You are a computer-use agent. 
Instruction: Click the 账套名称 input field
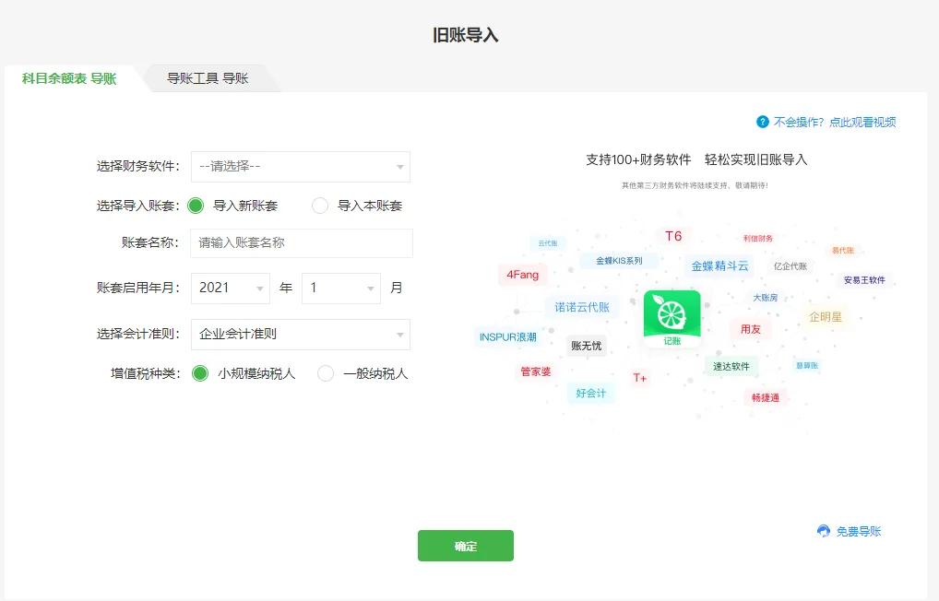(300, 242)
